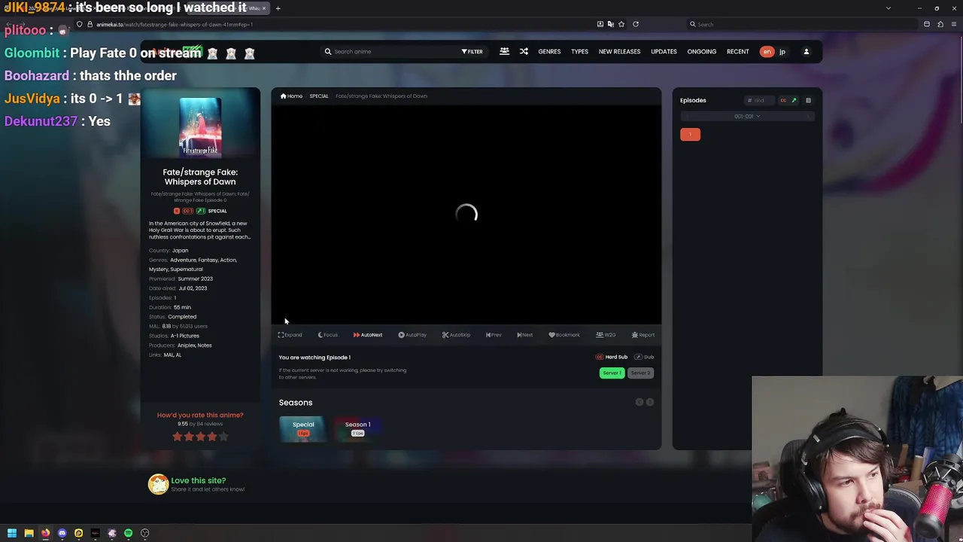Screen dimensions: 963x542
Task: Click the Adventure genre link
Action: coord(183,260)
